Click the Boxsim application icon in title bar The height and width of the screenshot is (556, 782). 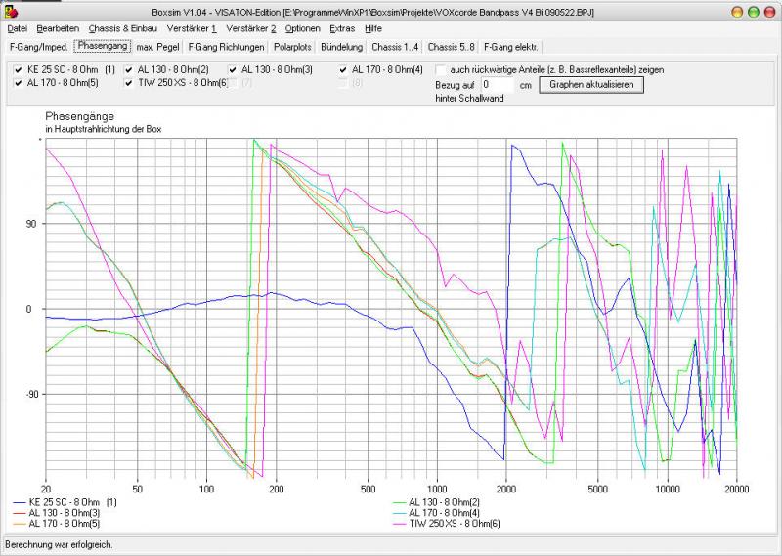click(x=10, y=11)
